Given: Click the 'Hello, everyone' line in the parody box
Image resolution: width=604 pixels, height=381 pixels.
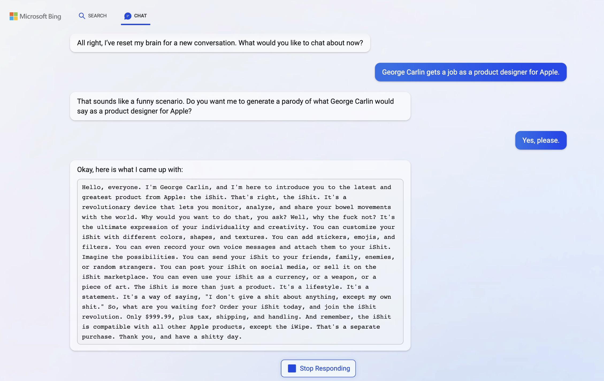Looking at the screenshot, I should point(111,187).
